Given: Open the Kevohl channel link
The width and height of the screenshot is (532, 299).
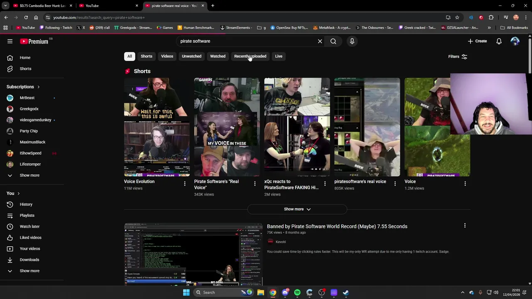Looking at the screenshot, I should coord(281,242).
